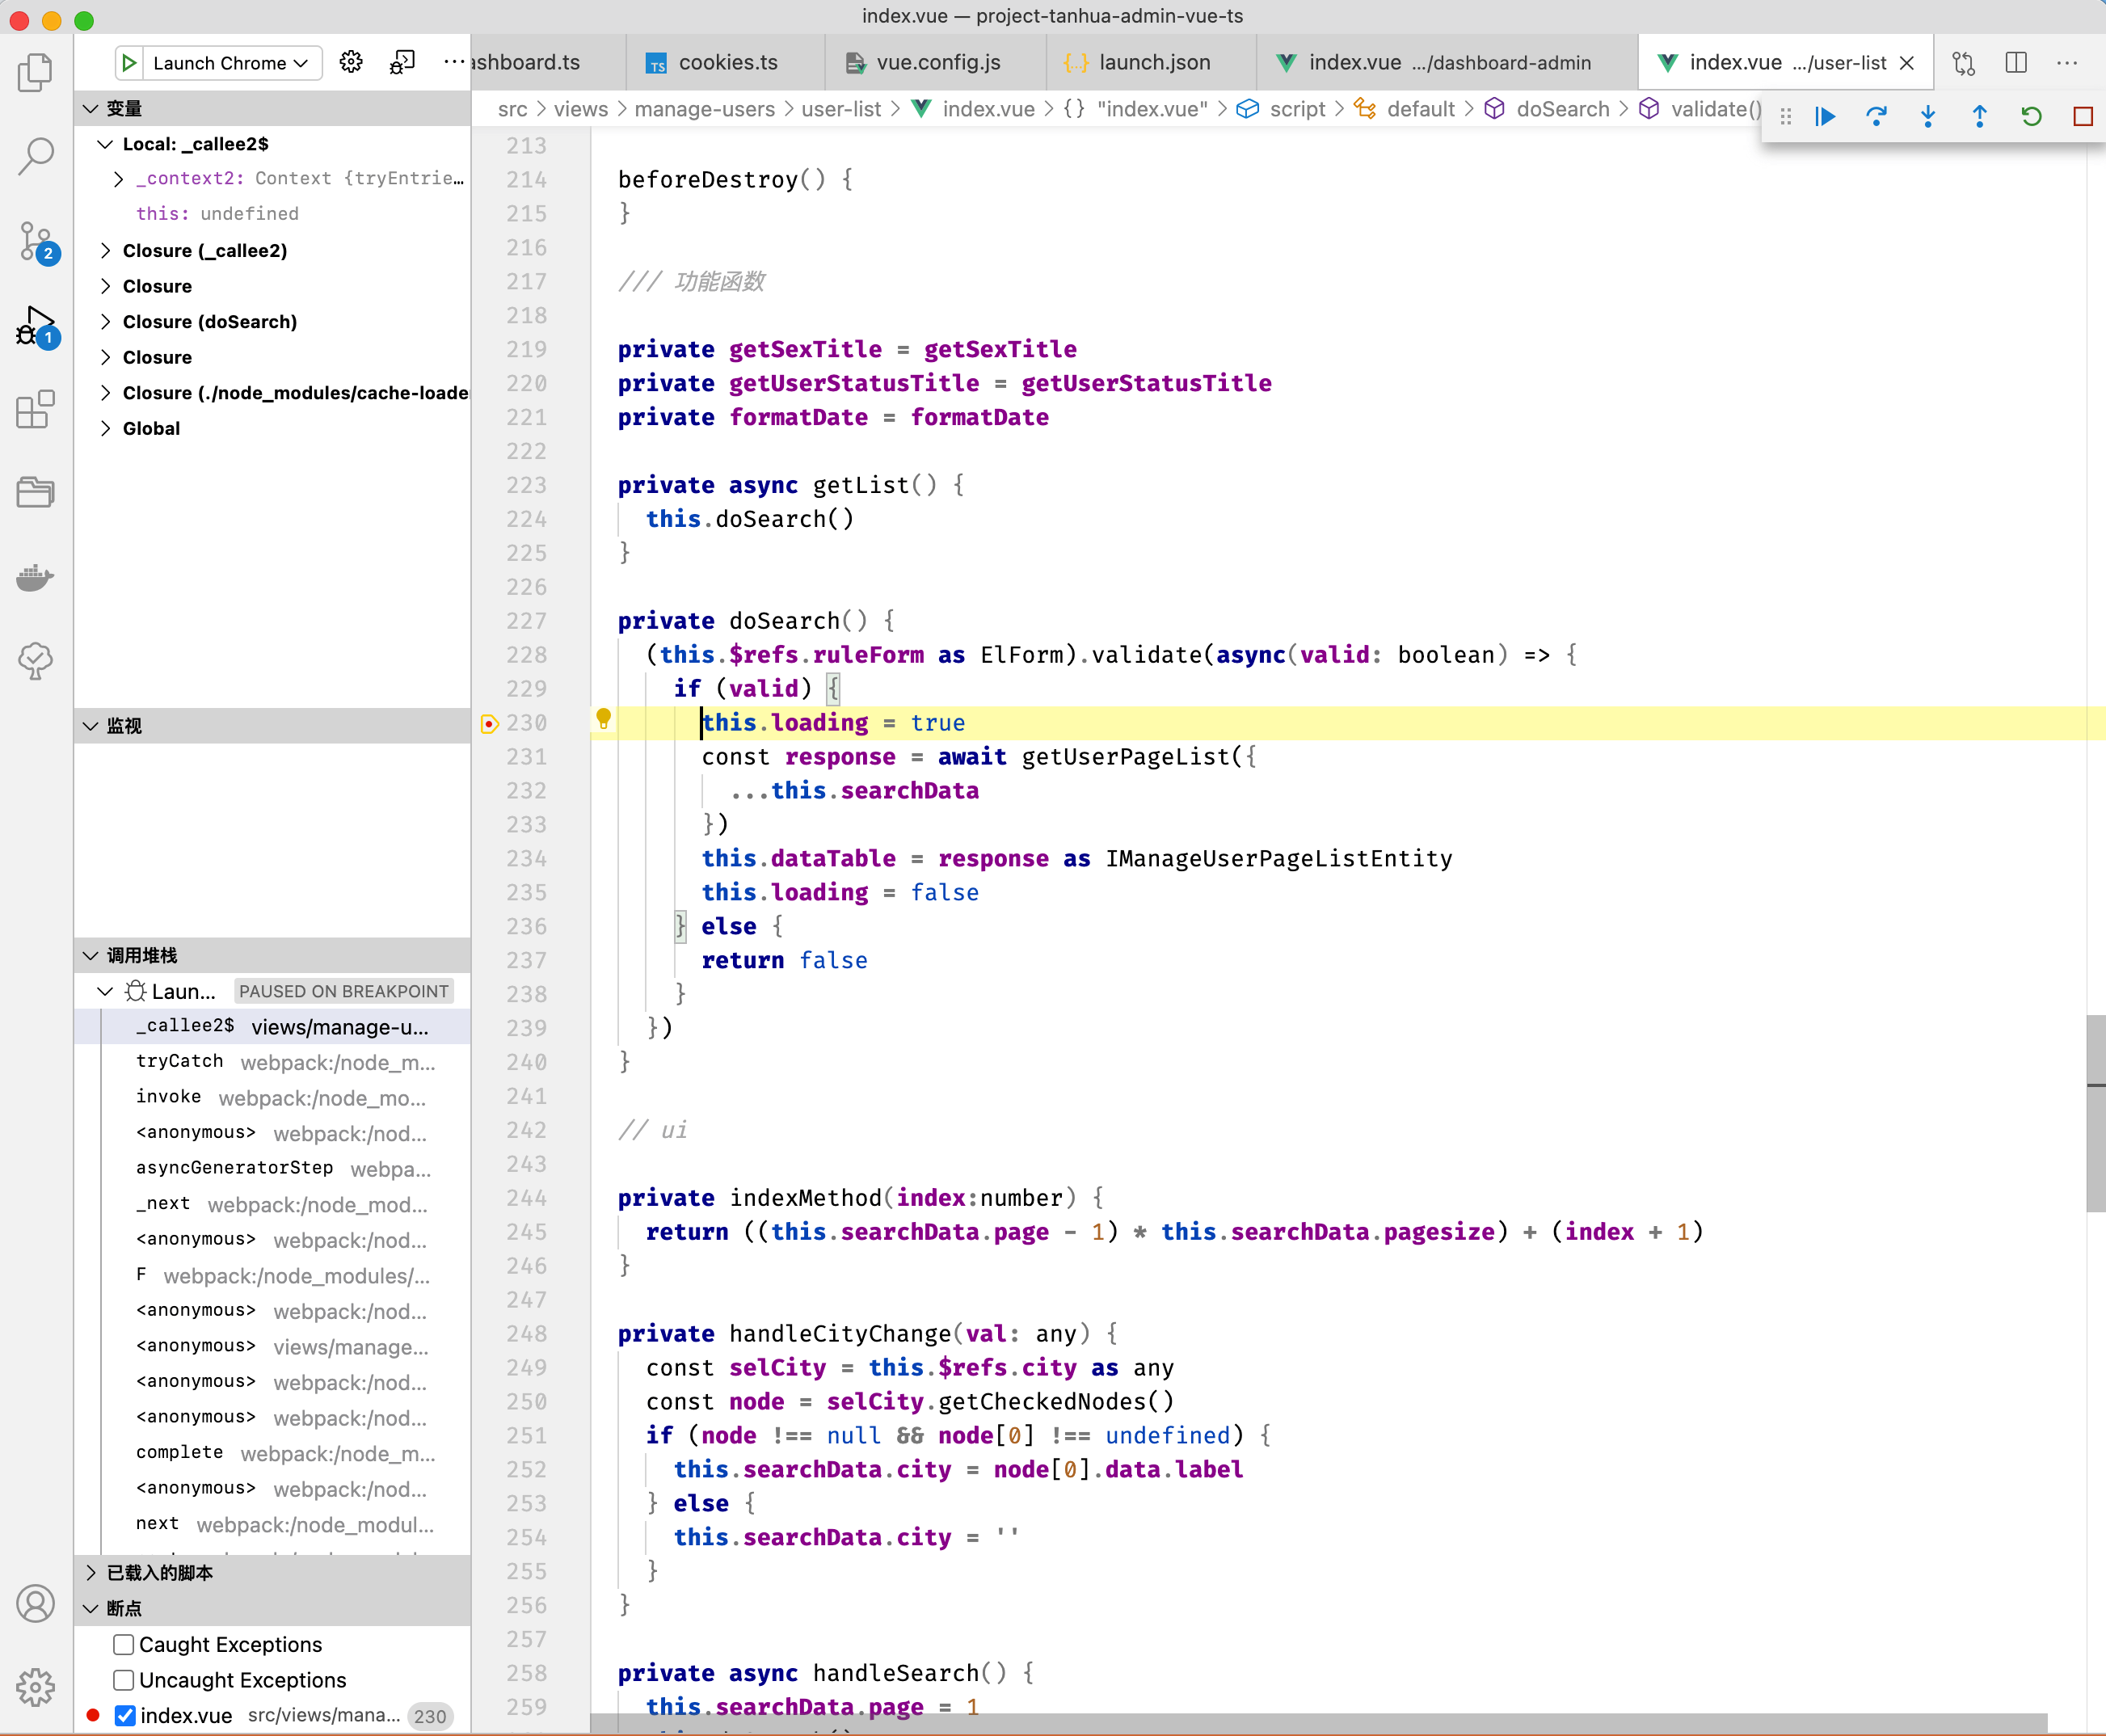2106x1736 pixels.
Task: Enable Uncaught Exceptions breakpoint checkbox
Action: point(124,1680)
